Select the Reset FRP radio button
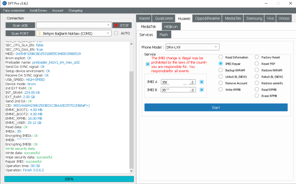This screenshot has height=184, width=296. tap(257, 64)
